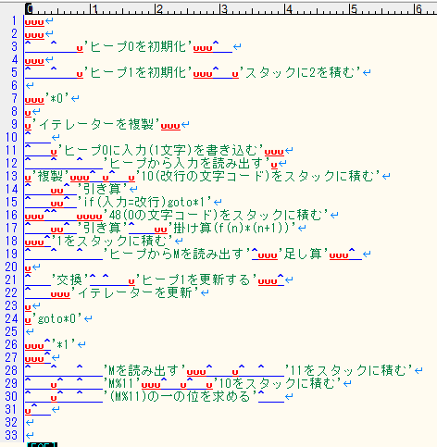This screenshot has height=447, width=437.
Task: Click the newline arrow ending line 16
Action: 334,216
